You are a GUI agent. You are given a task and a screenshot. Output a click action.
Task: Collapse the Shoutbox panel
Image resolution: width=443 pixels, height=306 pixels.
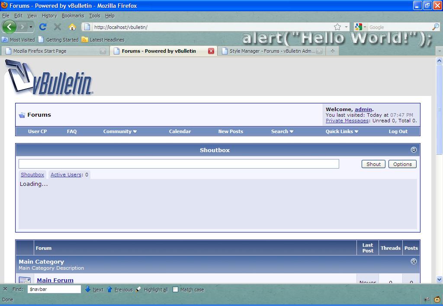pos(414,150)
